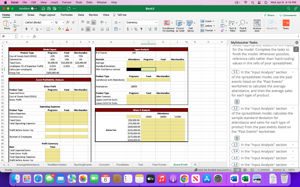Apply the Percent Style format
The height and width of the screenshot is (187, 300).
point(136,29)
